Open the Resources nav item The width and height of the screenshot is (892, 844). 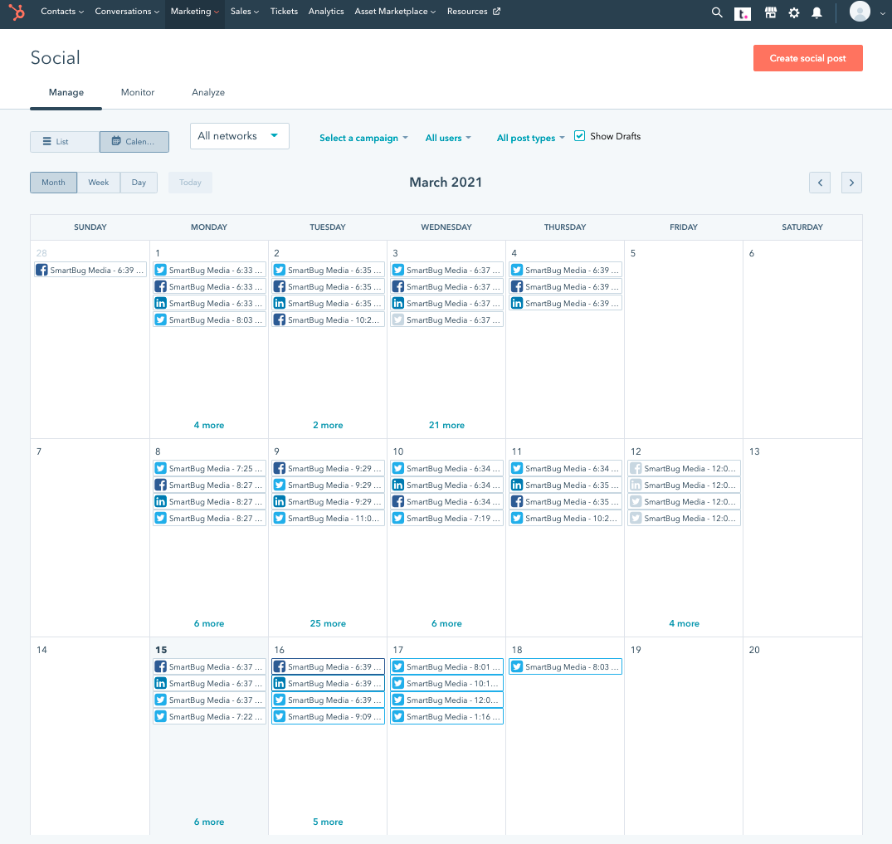pyautogui.click(x=473, y=12)
